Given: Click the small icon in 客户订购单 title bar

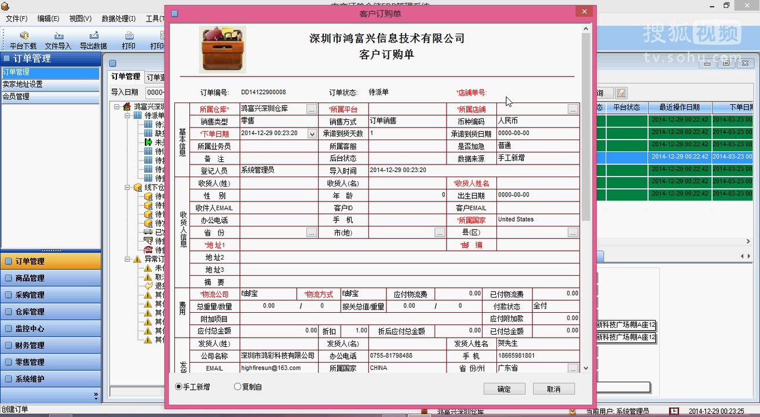Looking at the screenshot, I should 174,13.
